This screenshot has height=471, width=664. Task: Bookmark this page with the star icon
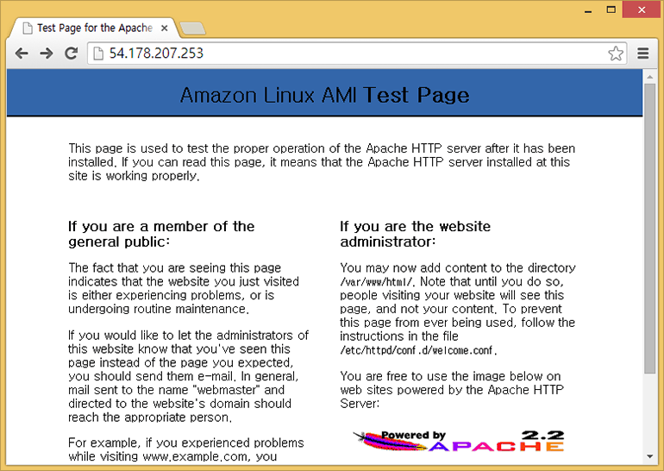coord(615,53)
